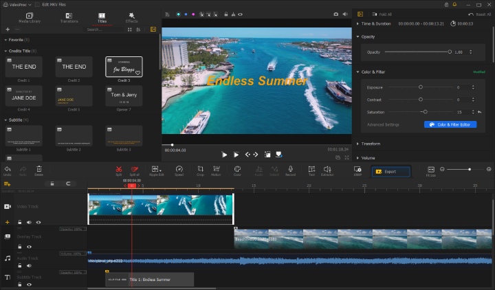
Task: Open the Effects tab
Action: (131, 17)
